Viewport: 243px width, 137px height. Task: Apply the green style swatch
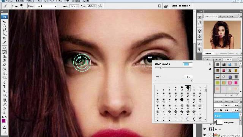coord(218,83)
